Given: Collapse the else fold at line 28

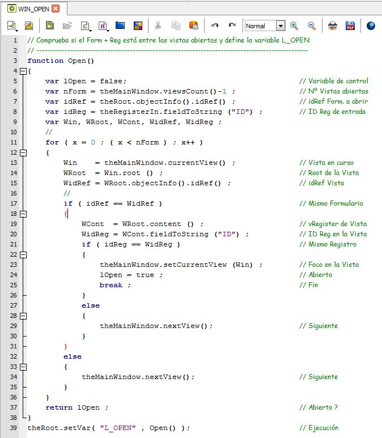Looking at the screenshot, I should click(23, 316).
